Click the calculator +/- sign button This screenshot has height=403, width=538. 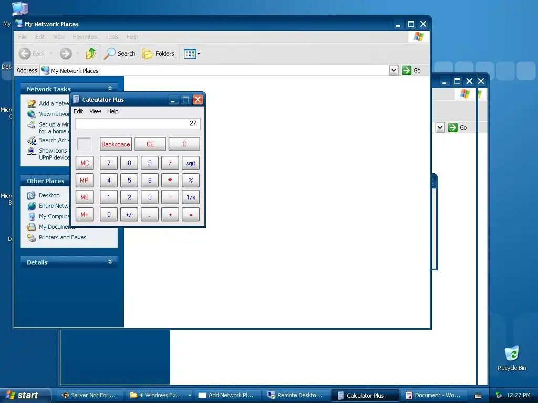[x=129, y=215]
